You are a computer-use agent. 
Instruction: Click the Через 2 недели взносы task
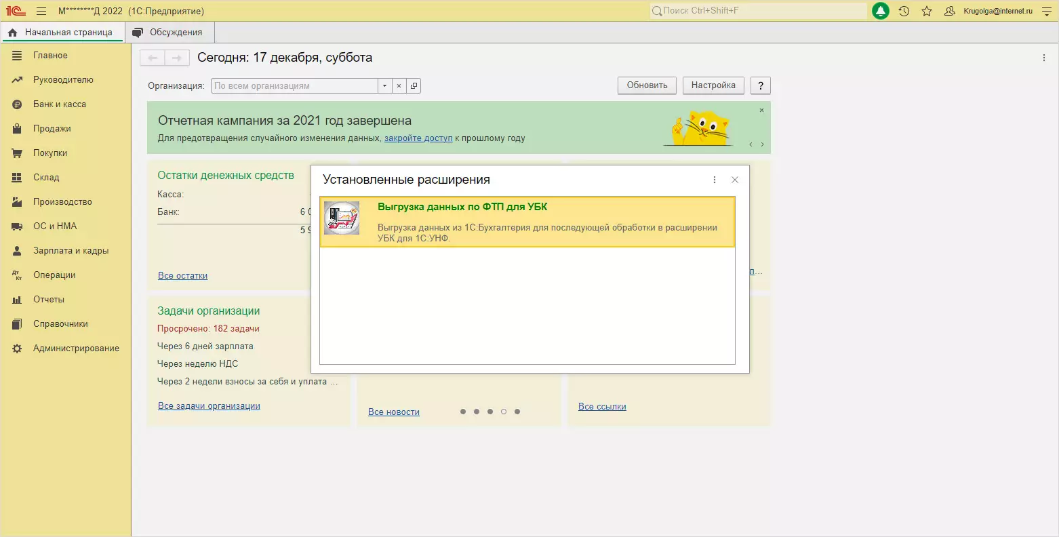[247, 382]
